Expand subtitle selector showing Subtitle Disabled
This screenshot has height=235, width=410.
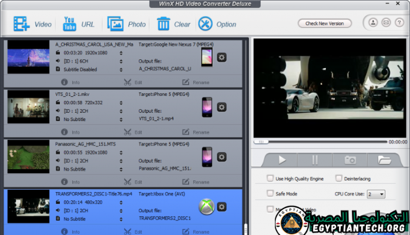pyautogui.click(x=121, y=69)
